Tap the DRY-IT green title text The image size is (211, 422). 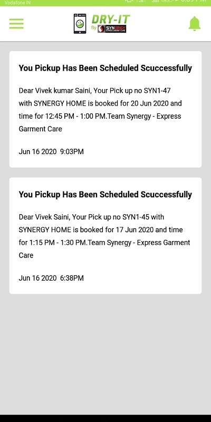[111, 20]
